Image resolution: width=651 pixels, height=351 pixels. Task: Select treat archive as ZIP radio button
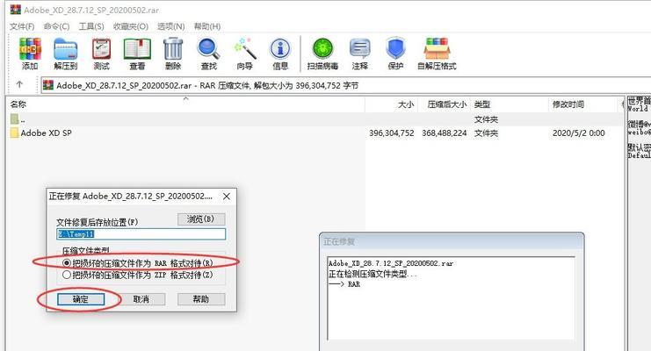(67, 275)
